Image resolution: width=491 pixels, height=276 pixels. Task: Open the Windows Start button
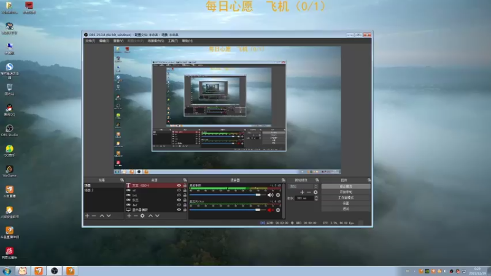click(x=7, y=271)
